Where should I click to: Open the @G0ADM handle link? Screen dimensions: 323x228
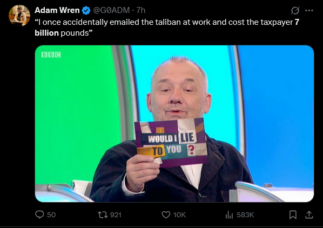tap(111, 10)
